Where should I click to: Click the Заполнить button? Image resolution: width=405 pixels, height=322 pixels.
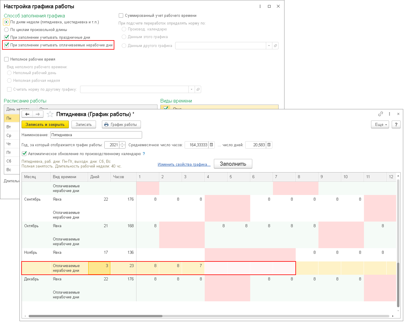coord(233,164)
